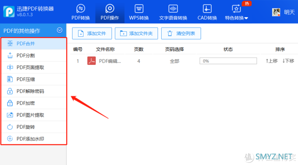Screen dimensions: 298x165
Task: Click the PDF split icon
Action: 10,56
